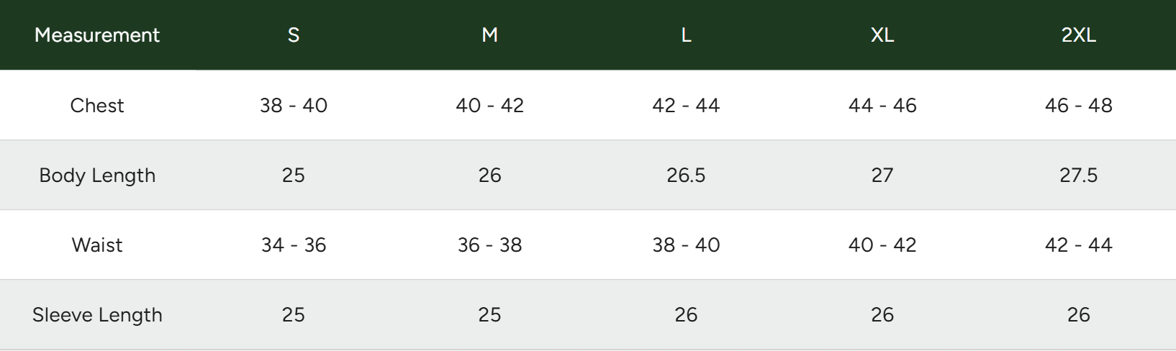Click the Chest row label
This screenshot has width=1176, height=351.
pos(97,105)
